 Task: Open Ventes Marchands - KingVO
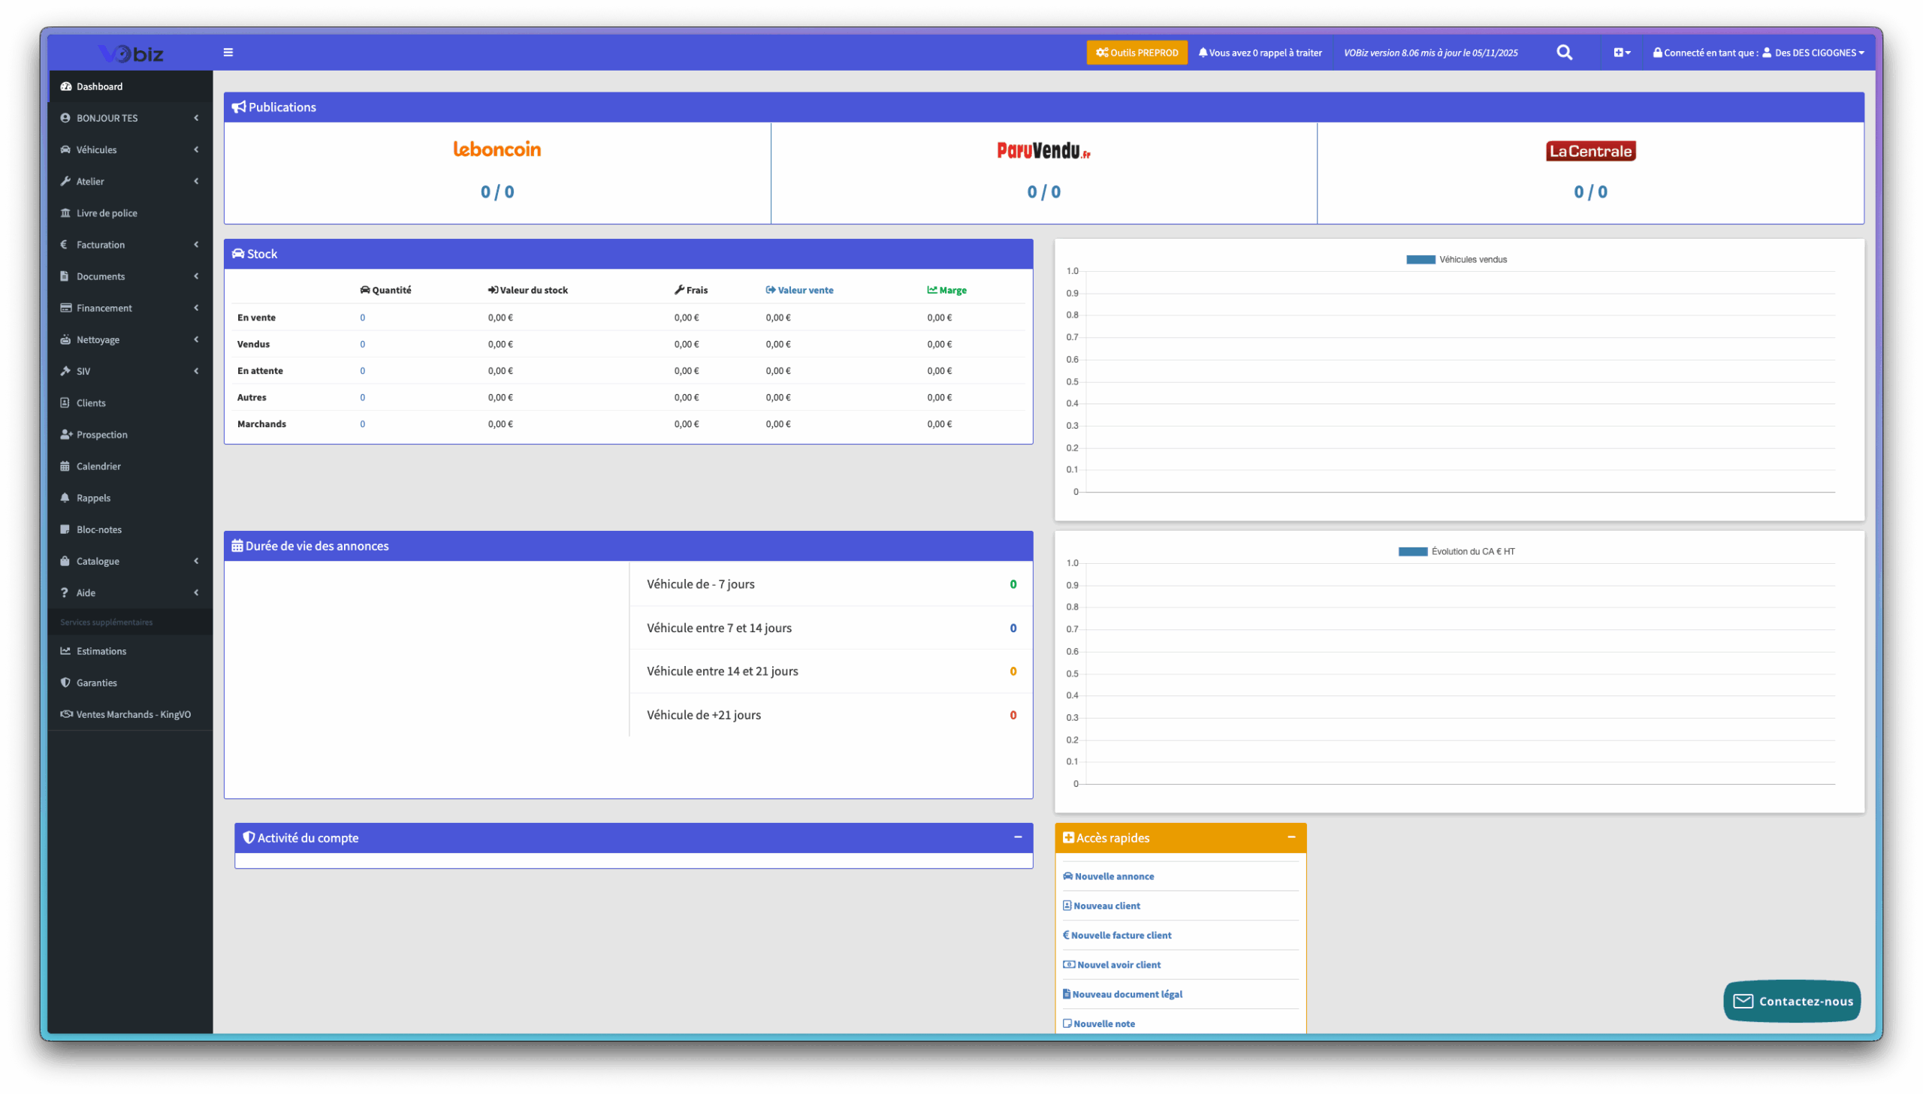pos(133,714)
